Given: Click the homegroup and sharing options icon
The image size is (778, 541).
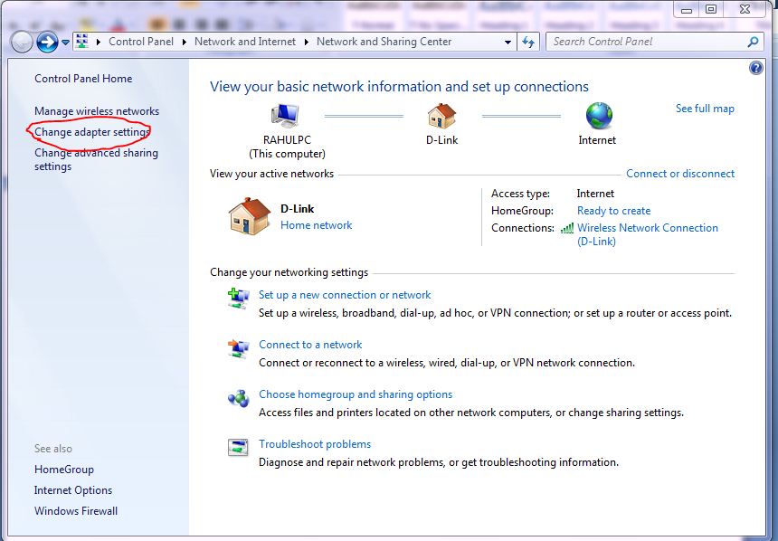Looking at the screenshot, I should coord(238,398).
